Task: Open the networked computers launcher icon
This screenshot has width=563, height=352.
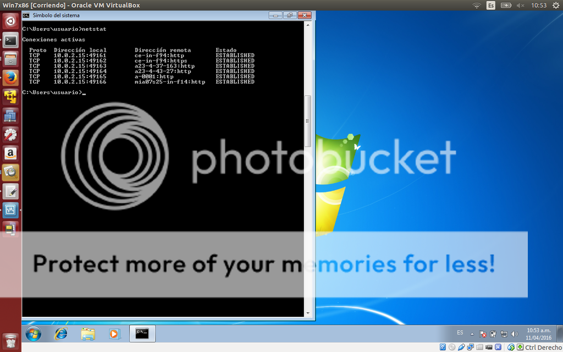Action: [10, 116]
